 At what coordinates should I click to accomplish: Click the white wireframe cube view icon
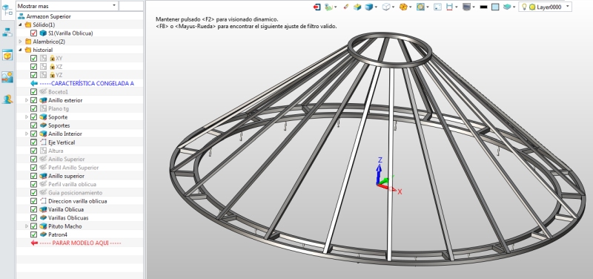[x=386, y=7]
